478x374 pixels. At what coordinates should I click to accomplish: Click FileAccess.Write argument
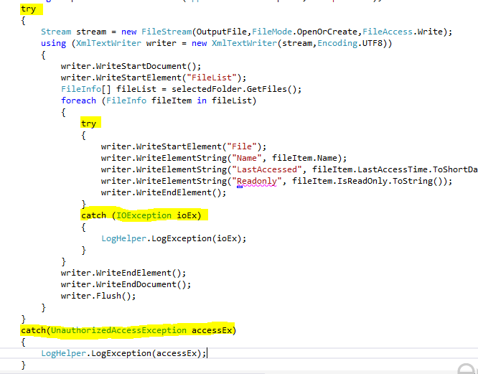coord(403,32)
